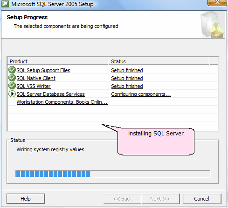
Task: Click the Status column header
Action: (x=159, y=61)
